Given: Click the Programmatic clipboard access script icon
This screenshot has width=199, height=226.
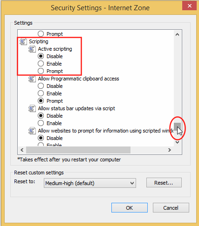Looking at the screenshot, I should (x=32, y=79).
